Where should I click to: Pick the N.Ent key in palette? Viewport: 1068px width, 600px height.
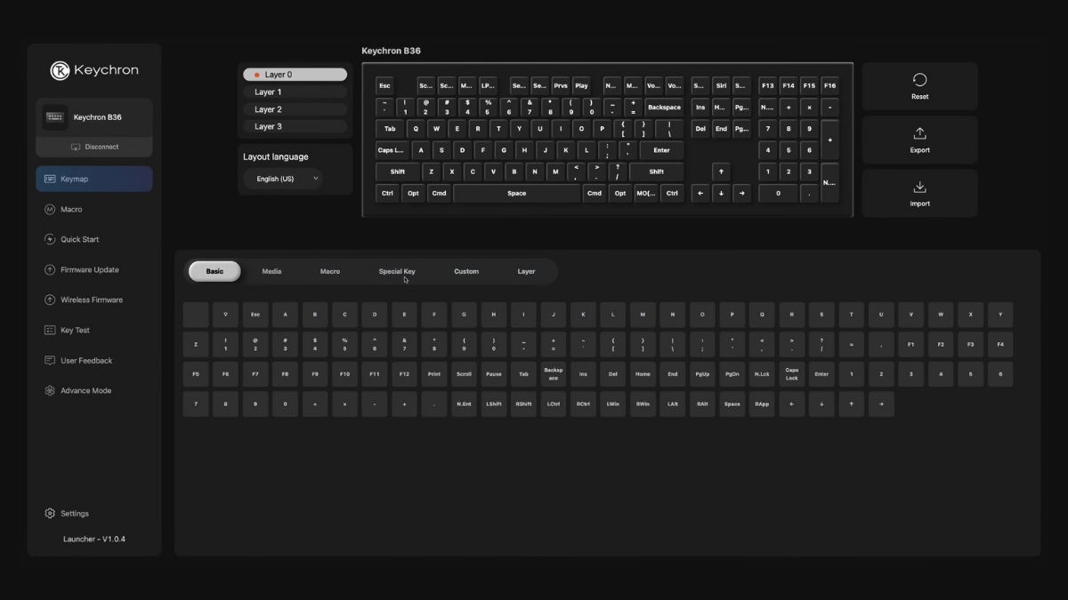pyautogui.click(x=464, y=404)
